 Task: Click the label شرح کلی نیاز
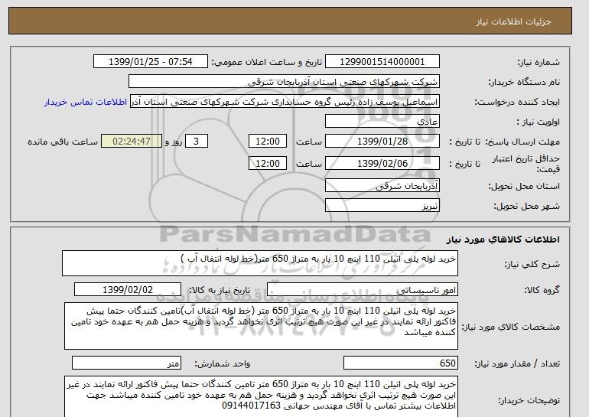[x=532, y=264]
